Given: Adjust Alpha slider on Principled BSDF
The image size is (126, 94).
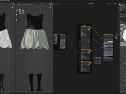Looking at the screenshot, I should coord(108,58).
